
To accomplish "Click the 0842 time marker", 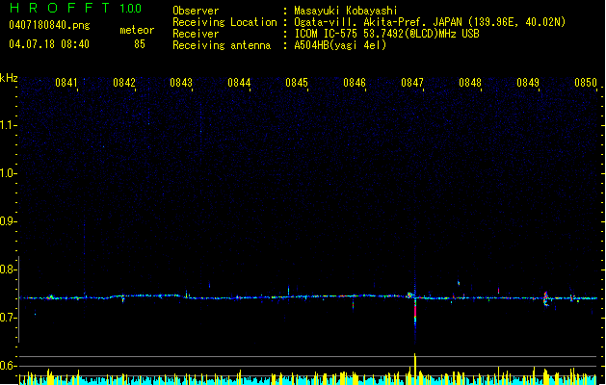I will point(124,83).
